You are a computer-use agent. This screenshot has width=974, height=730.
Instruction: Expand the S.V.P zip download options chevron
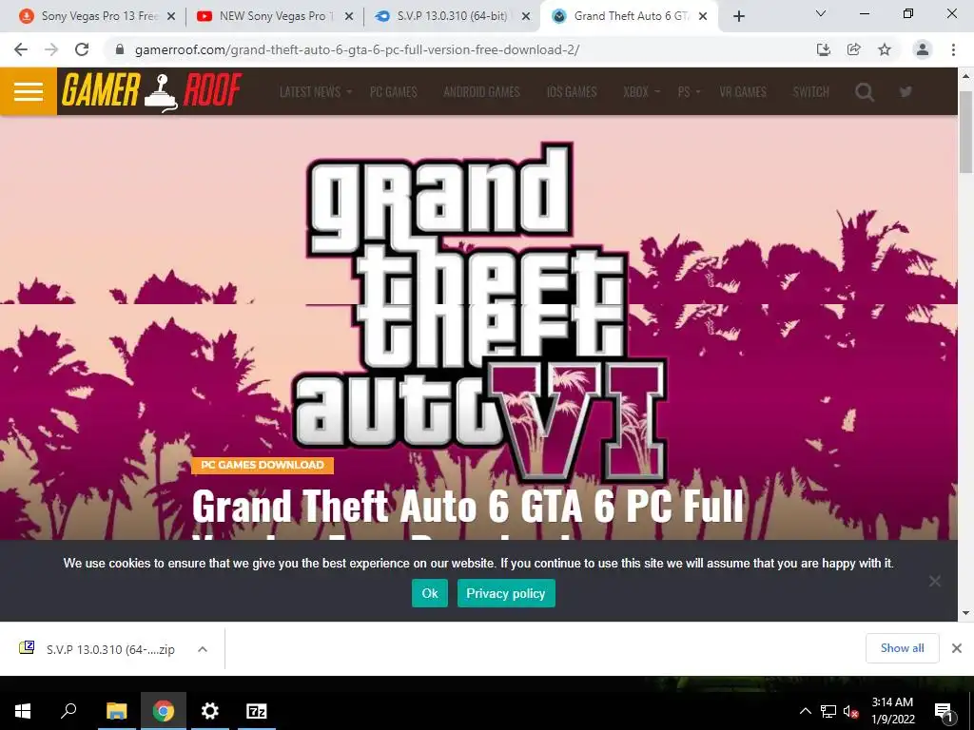point(203,649)
